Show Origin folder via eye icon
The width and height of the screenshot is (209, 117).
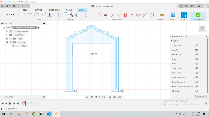[10, 38]
